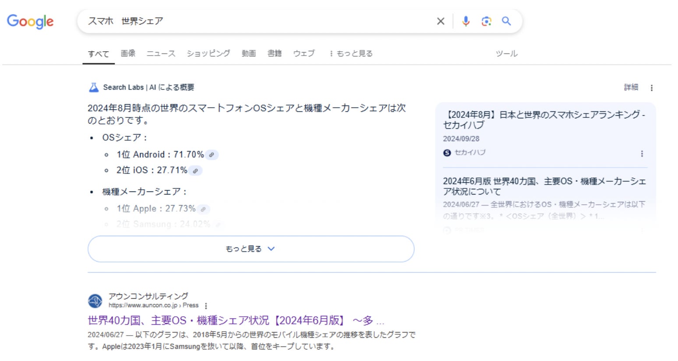Screen dimensions: 678x361
Task: Click the Search Labs flask icon
Action: tap(94, 87)
